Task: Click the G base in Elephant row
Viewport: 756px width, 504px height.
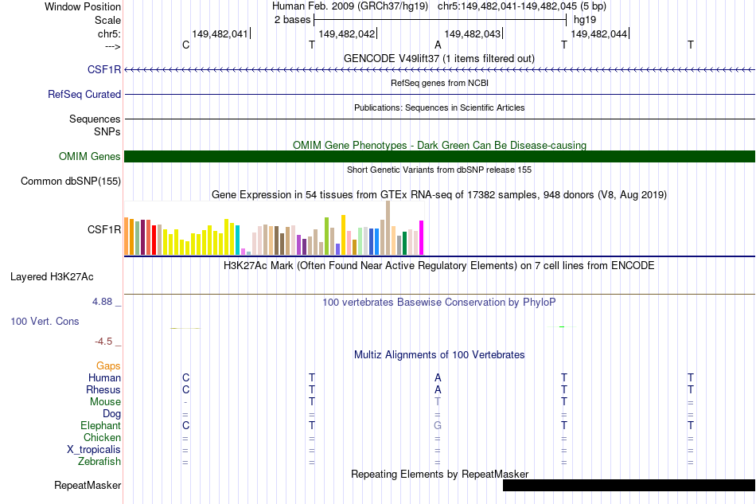Action: click(438, 425)
